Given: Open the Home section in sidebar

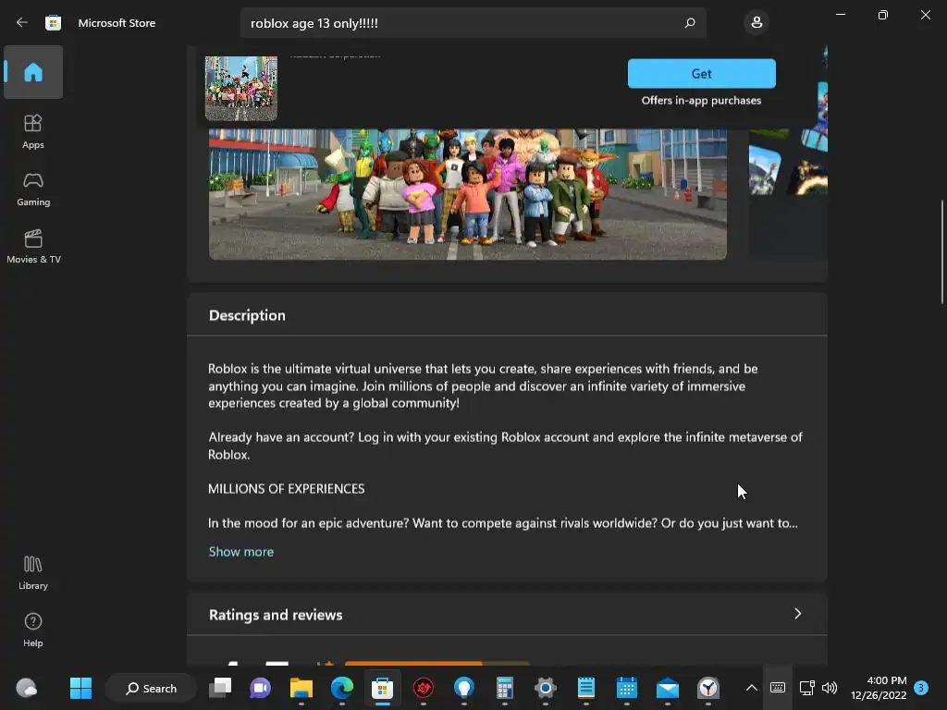Looking at the screenshot, I should point(33,72).
